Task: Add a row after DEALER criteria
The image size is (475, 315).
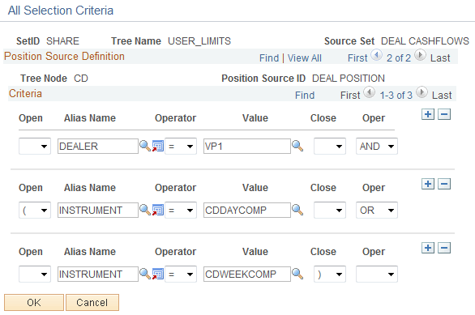Action: [428, 114]
